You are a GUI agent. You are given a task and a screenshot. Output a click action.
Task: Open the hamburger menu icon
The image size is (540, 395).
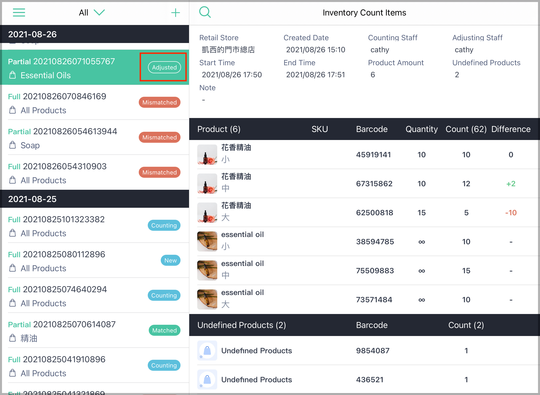tap(19, 12)
